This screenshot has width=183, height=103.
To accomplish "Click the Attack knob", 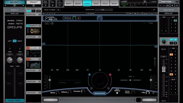I will coord(57,93).
